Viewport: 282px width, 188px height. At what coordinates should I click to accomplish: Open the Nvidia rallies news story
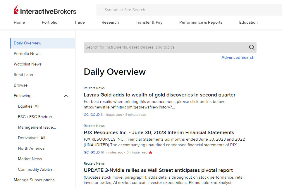[x=158, y=170]
